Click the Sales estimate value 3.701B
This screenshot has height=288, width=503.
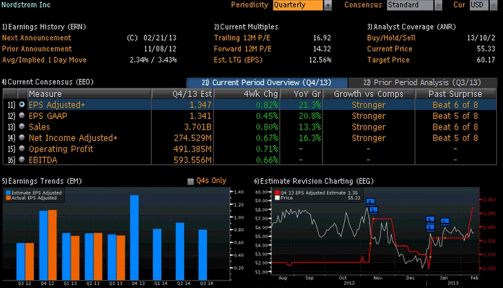click(198, 127)
